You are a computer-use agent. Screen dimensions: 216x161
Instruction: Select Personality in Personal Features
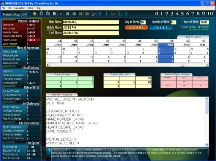21,29
